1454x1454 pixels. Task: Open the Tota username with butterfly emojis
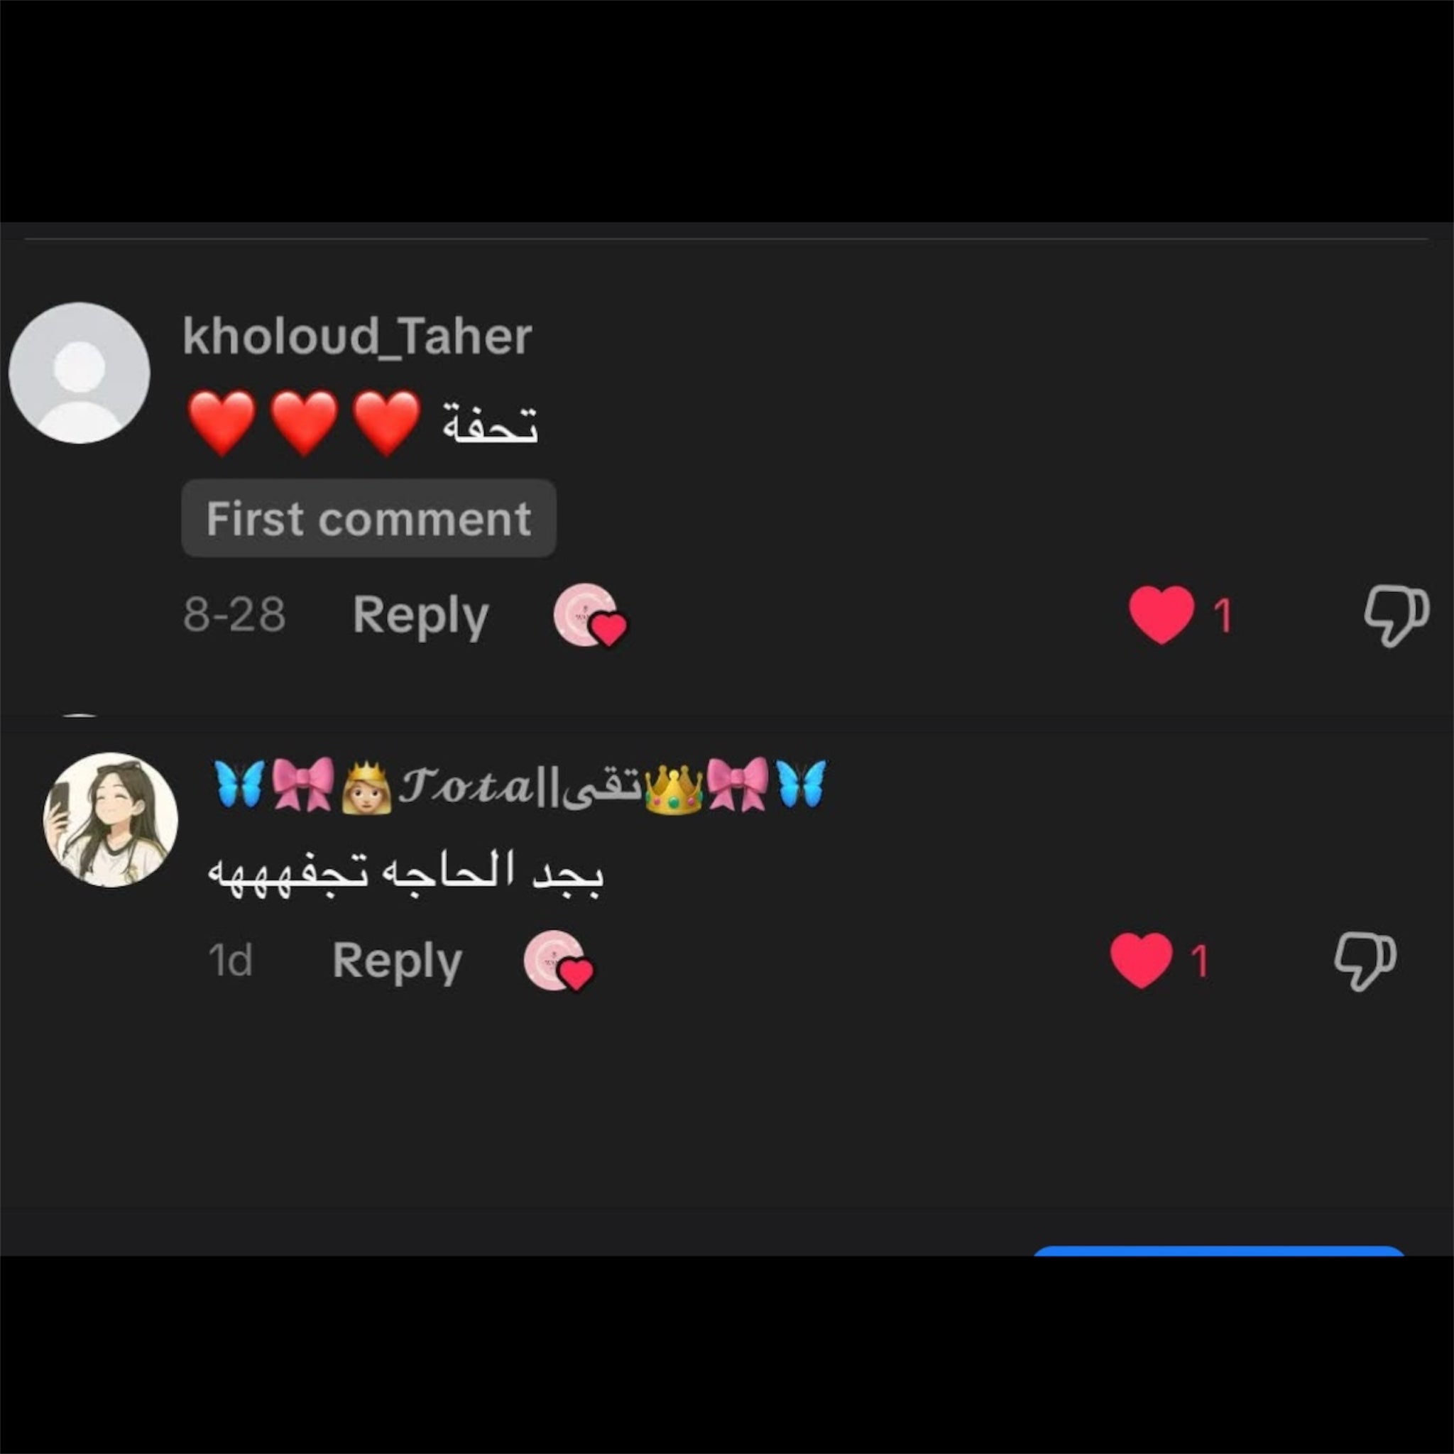(520, 786)
